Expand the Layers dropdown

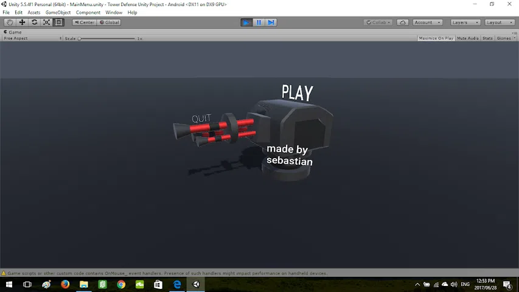point(464,23)
